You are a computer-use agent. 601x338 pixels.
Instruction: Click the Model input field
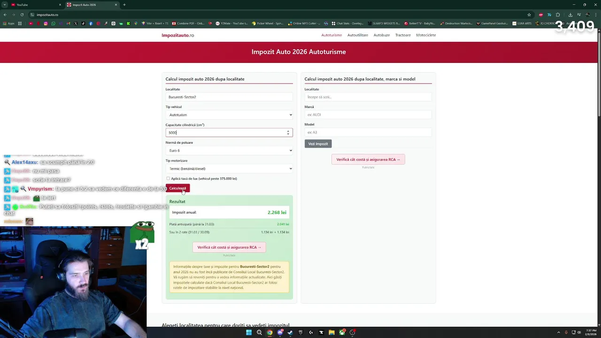(368, 132)
